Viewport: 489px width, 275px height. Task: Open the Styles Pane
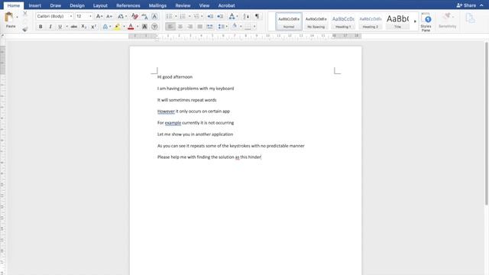click(426, 22)
